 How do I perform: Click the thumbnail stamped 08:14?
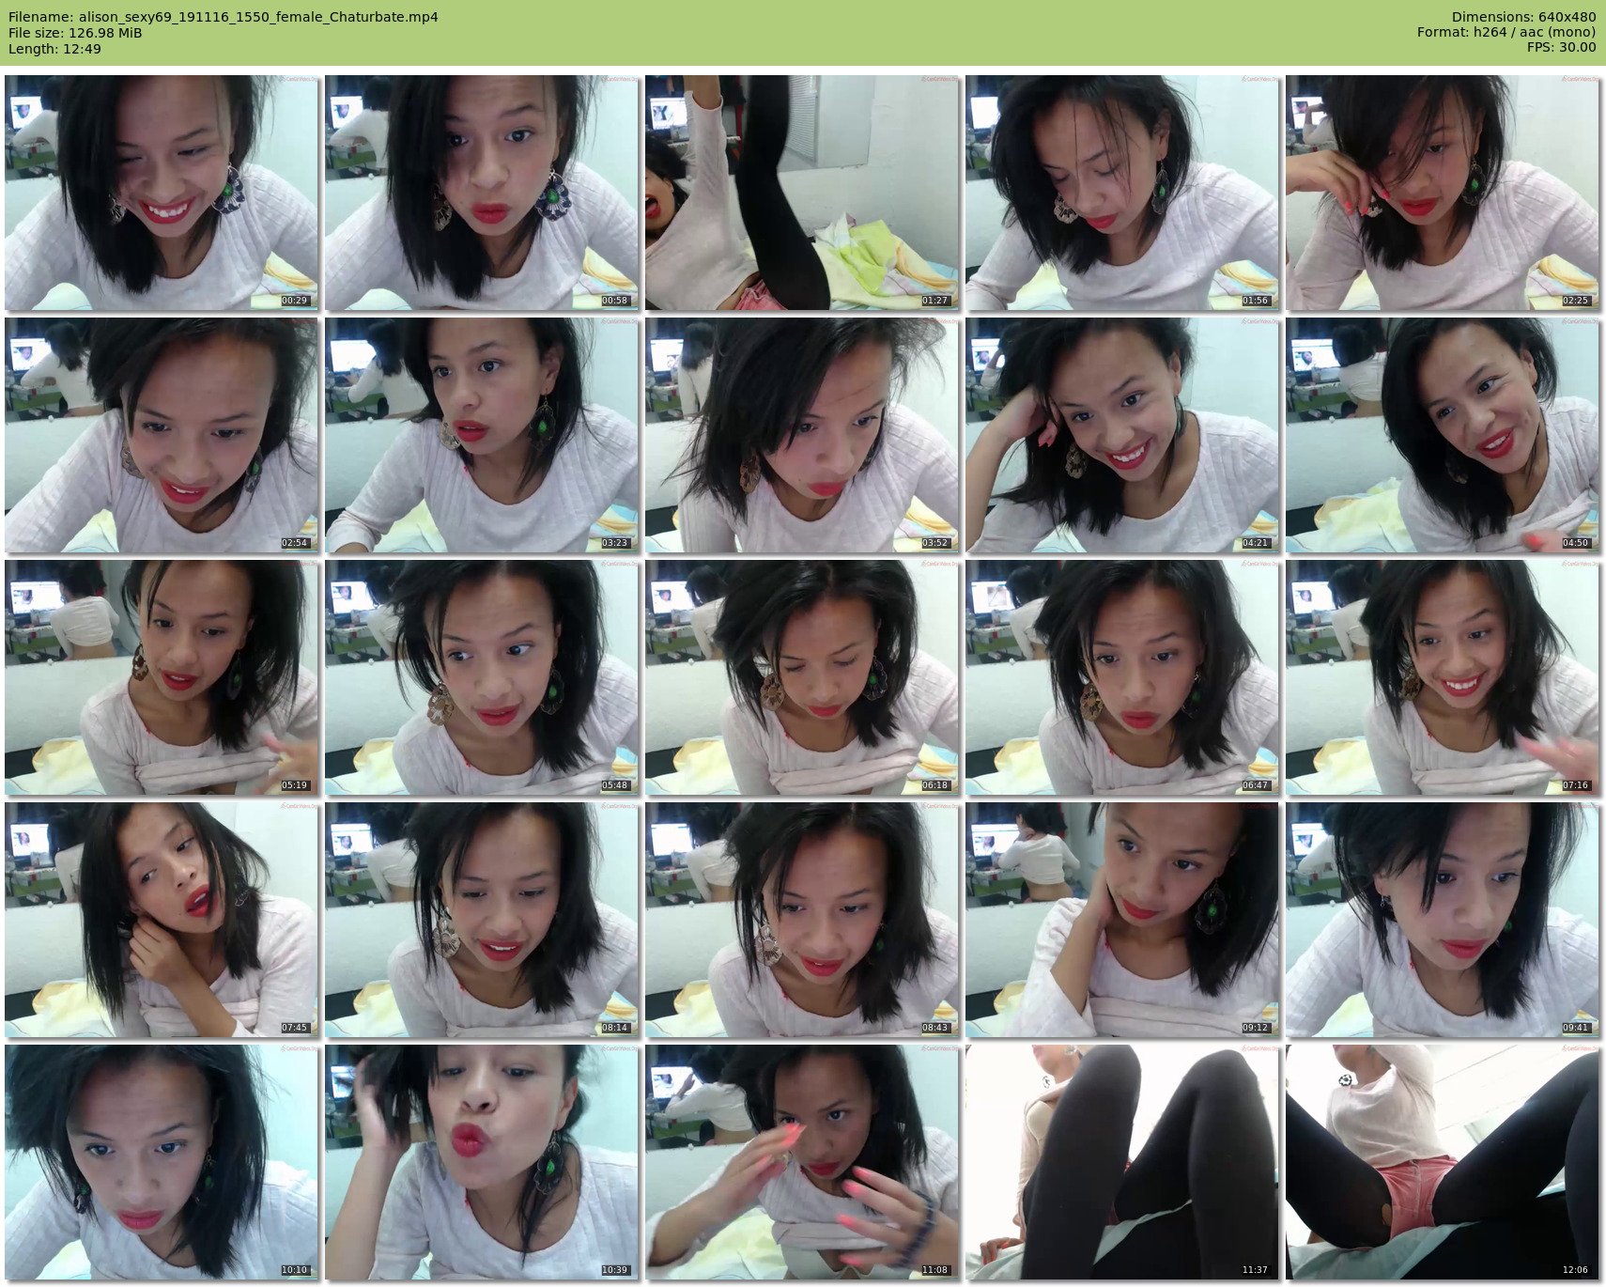point(482,920)
